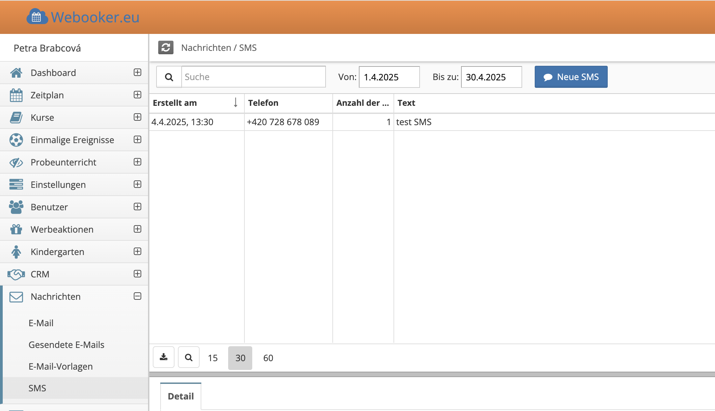This screenshot has width=715, height=411.
Task: Open Gesendete E-Mails menu item
Action: pos(67,345)
